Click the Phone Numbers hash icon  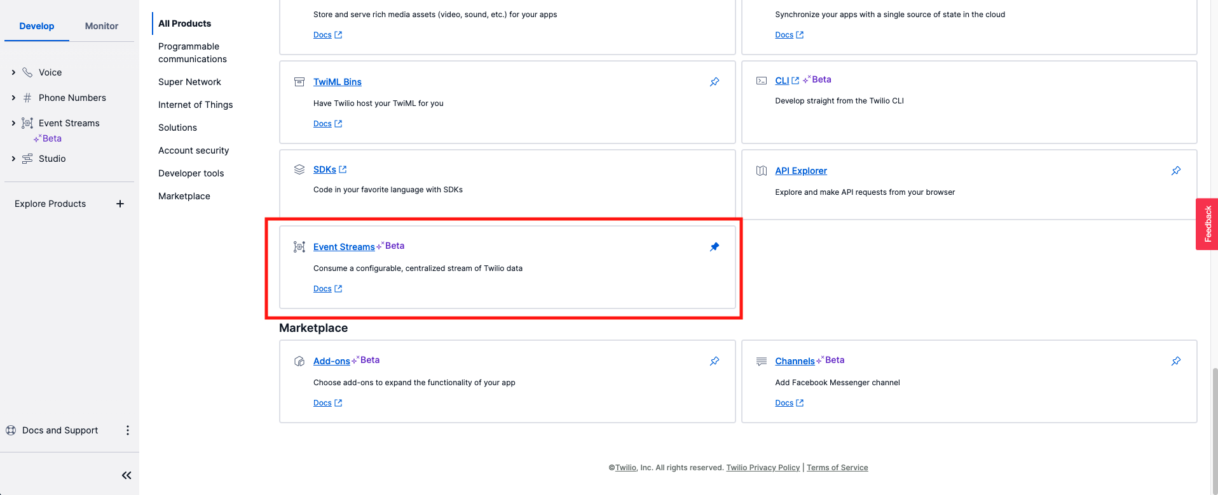[27, 98]
